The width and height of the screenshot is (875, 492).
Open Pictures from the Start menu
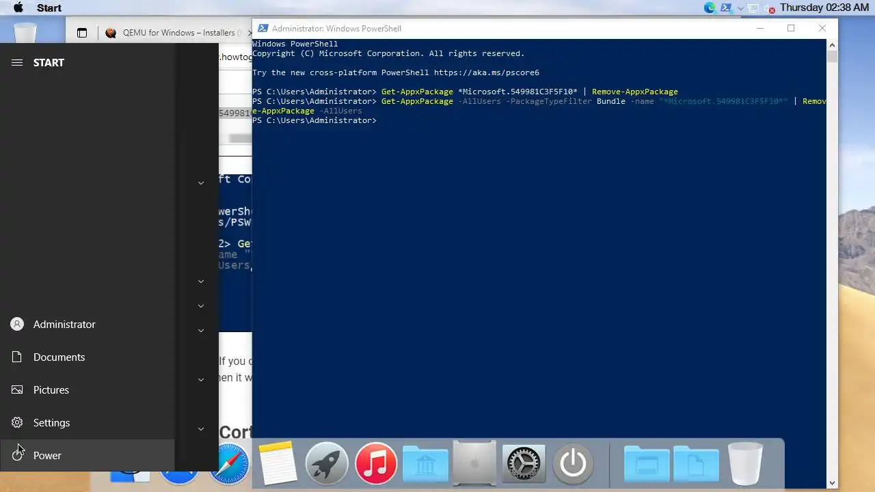pos(87,390)
